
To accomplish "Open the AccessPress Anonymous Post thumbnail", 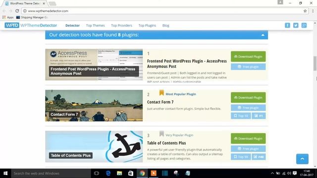I will click(x=94, y=65).
